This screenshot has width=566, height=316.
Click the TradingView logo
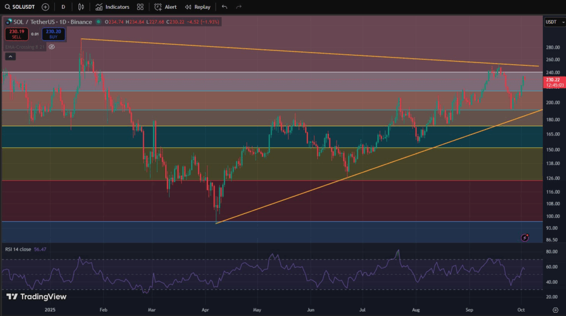36,297
